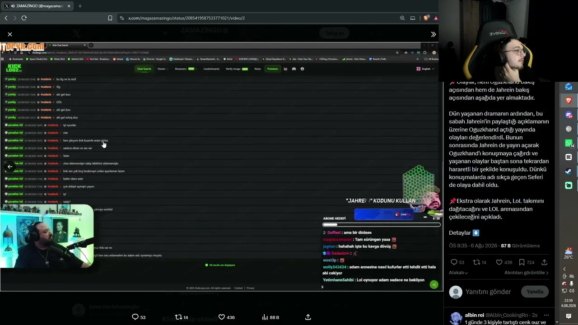The height and width of the screenshot is (325, 578).
Task: View analytics icon showing 88 B
Action: pos(265,317)
